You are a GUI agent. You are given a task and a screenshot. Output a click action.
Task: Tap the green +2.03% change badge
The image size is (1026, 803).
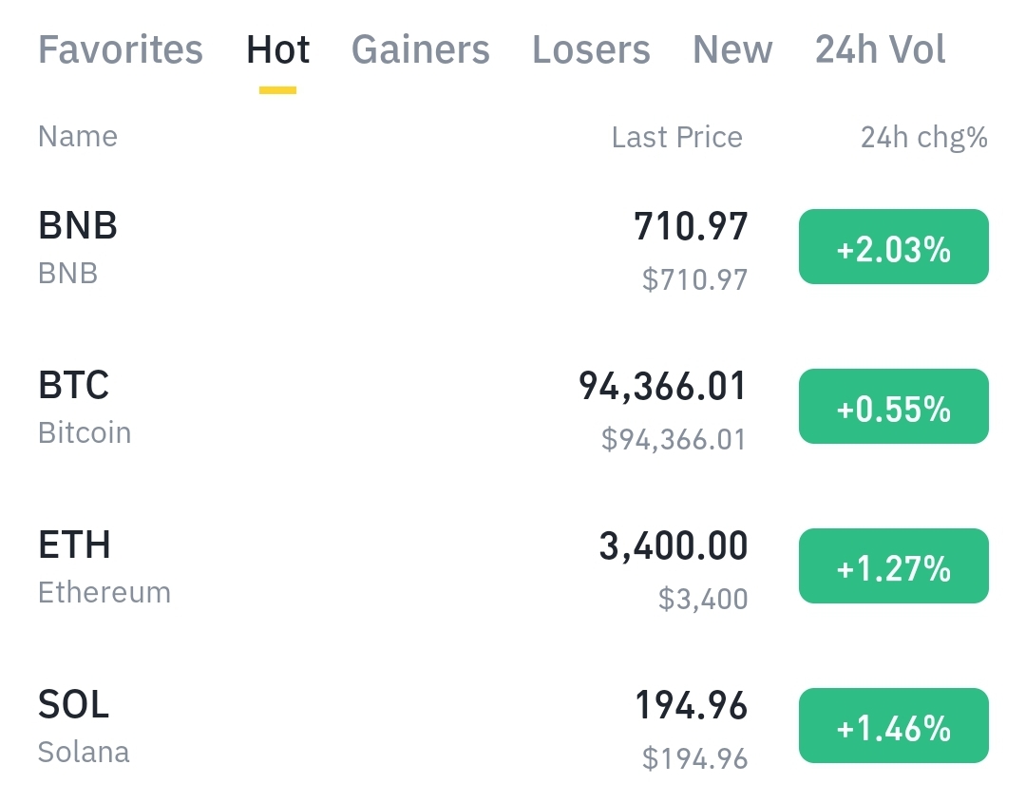pos(893,247)
